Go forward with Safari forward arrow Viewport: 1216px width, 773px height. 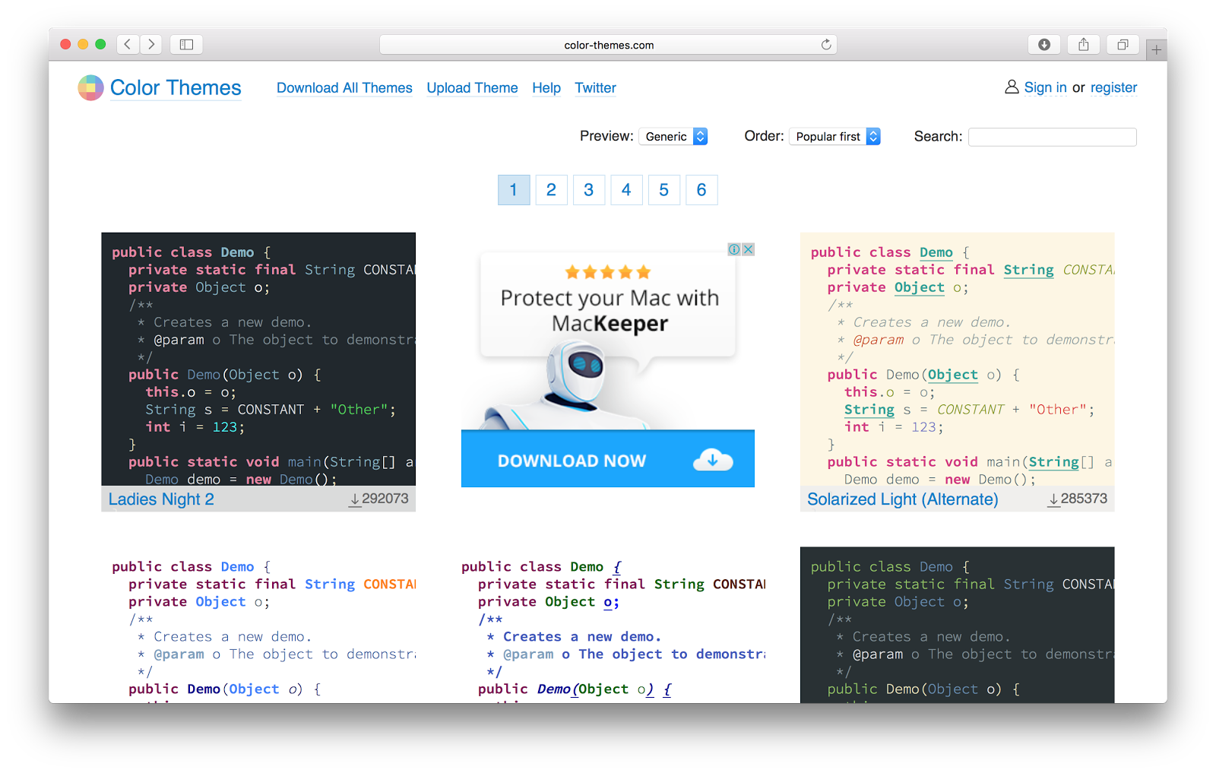pos(151,44)
